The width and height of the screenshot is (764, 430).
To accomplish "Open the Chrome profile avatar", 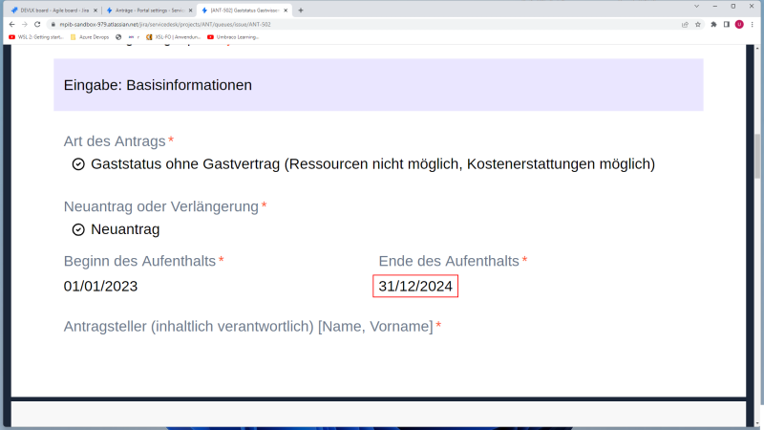I will pyautogui.click(x=739, y=25).
